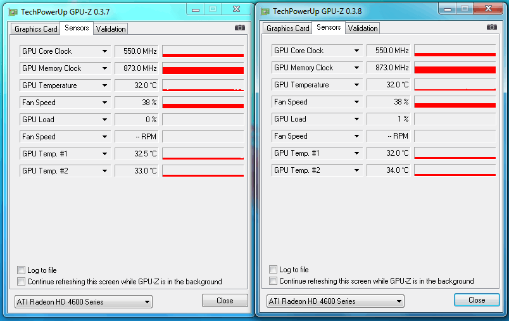Viewport: 509px width, 321px height.
Task: Open GPU Temp. #1 dropdown in GPU-Z 0.3.7
Action: pyautogui.click(x=65, y=154)
